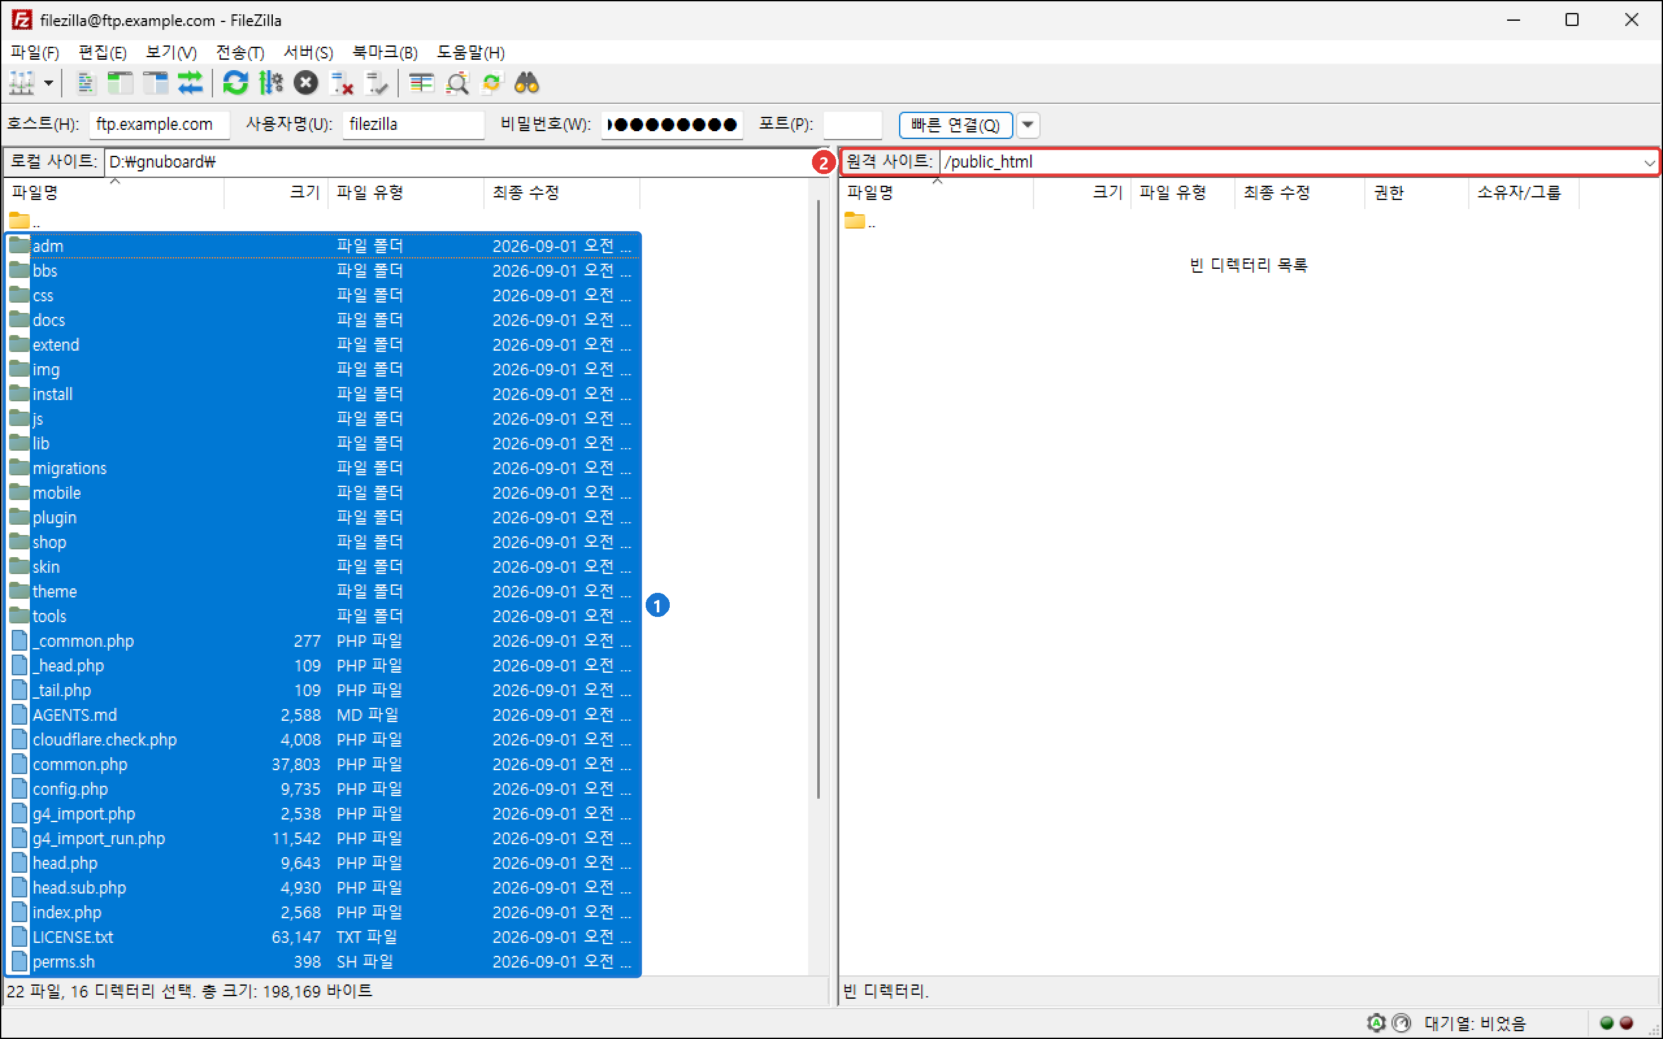Click the 빠른 연결(Q) button
This screenshot has width=1663, height=1039.
(955, 125)
